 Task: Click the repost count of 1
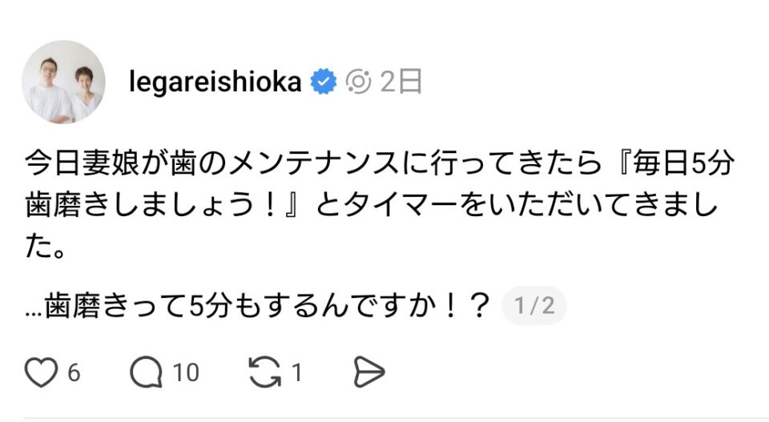(296, 372)
